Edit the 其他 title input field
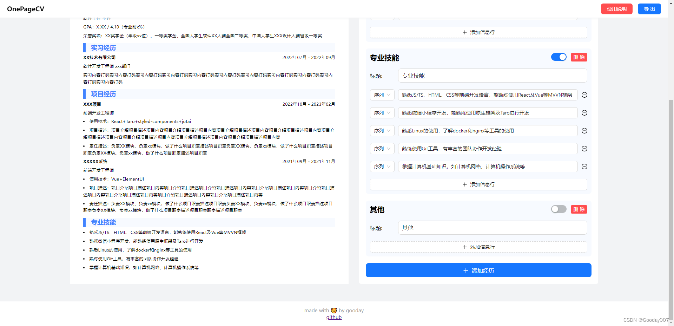The height and width of the screenshot is (326, 674). pos(493,228)
